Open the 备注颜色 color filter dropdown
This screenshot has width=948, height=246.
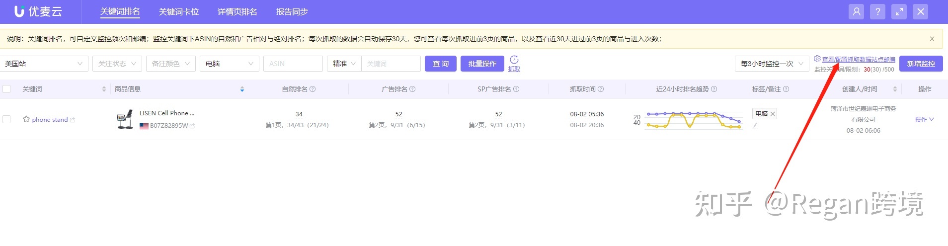point(170,64)
